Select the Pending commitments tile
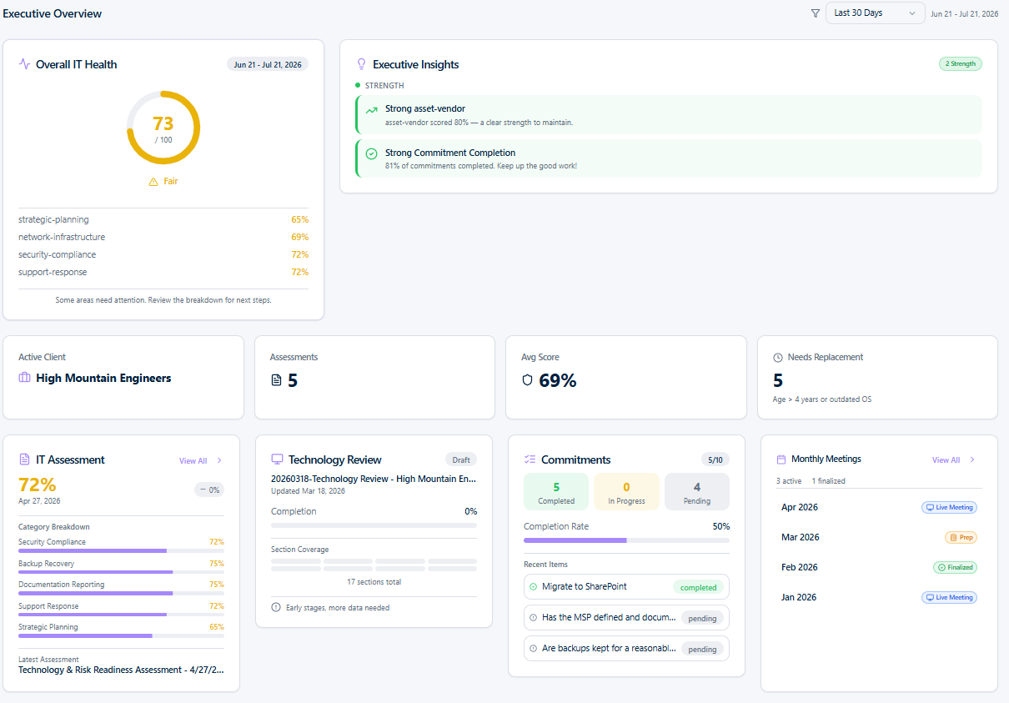This screenshot has height=703, width=1009. (697, 492)
